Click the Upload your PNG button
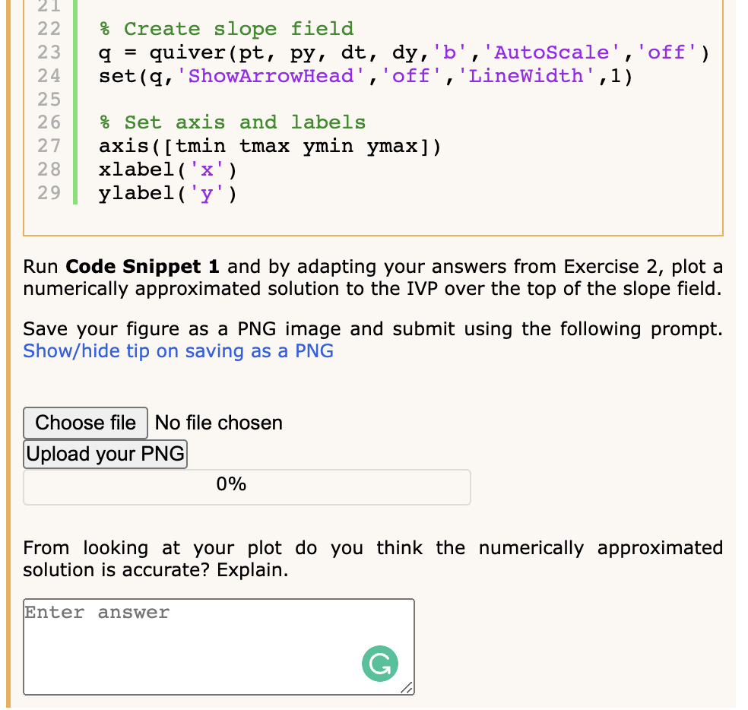This screenshot has width=748, height=710. point(105,453)
